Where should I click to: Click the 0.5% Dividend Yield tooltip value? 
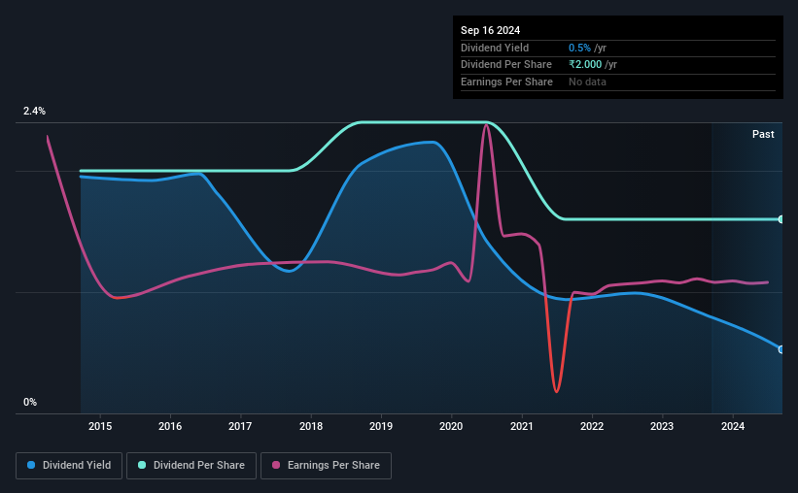click(x=579, y=48)
